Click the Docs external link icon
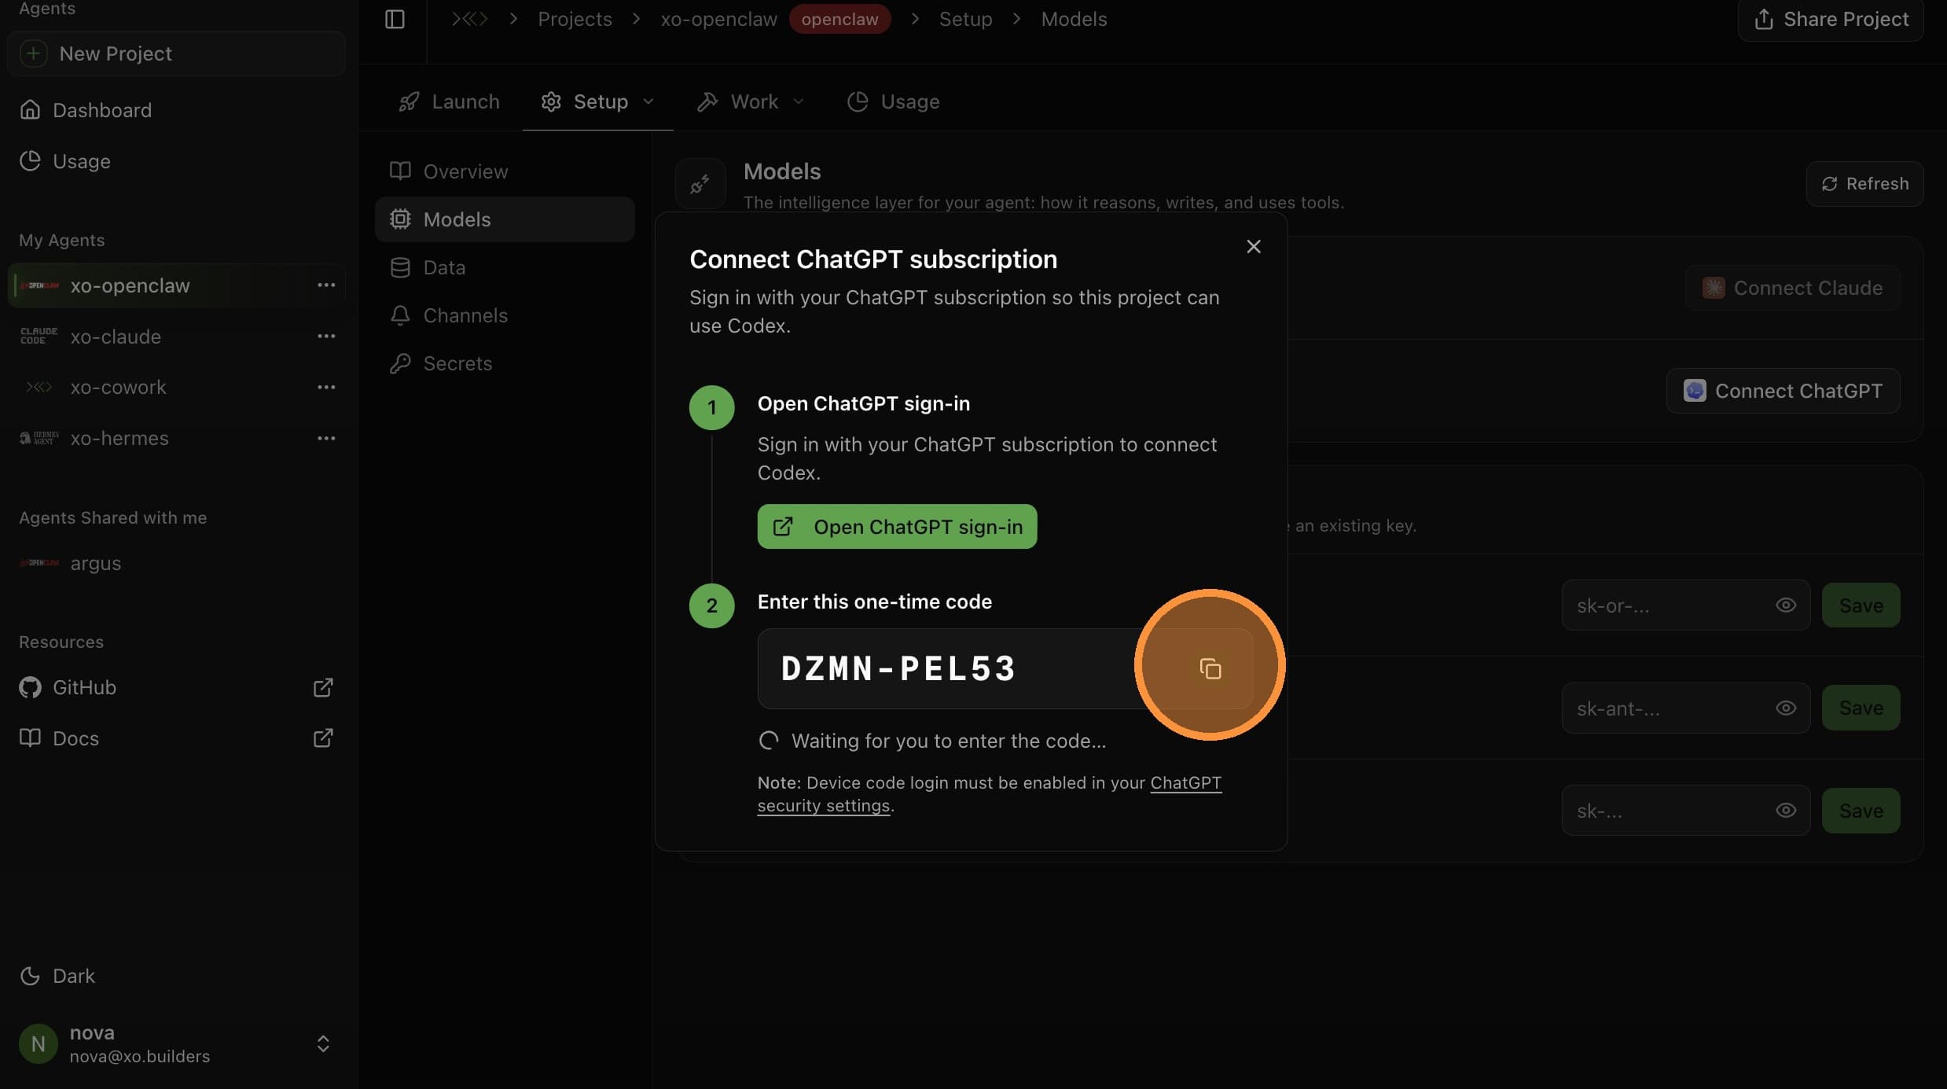This screenshot has height=1089, width=1947. (323, 738)
